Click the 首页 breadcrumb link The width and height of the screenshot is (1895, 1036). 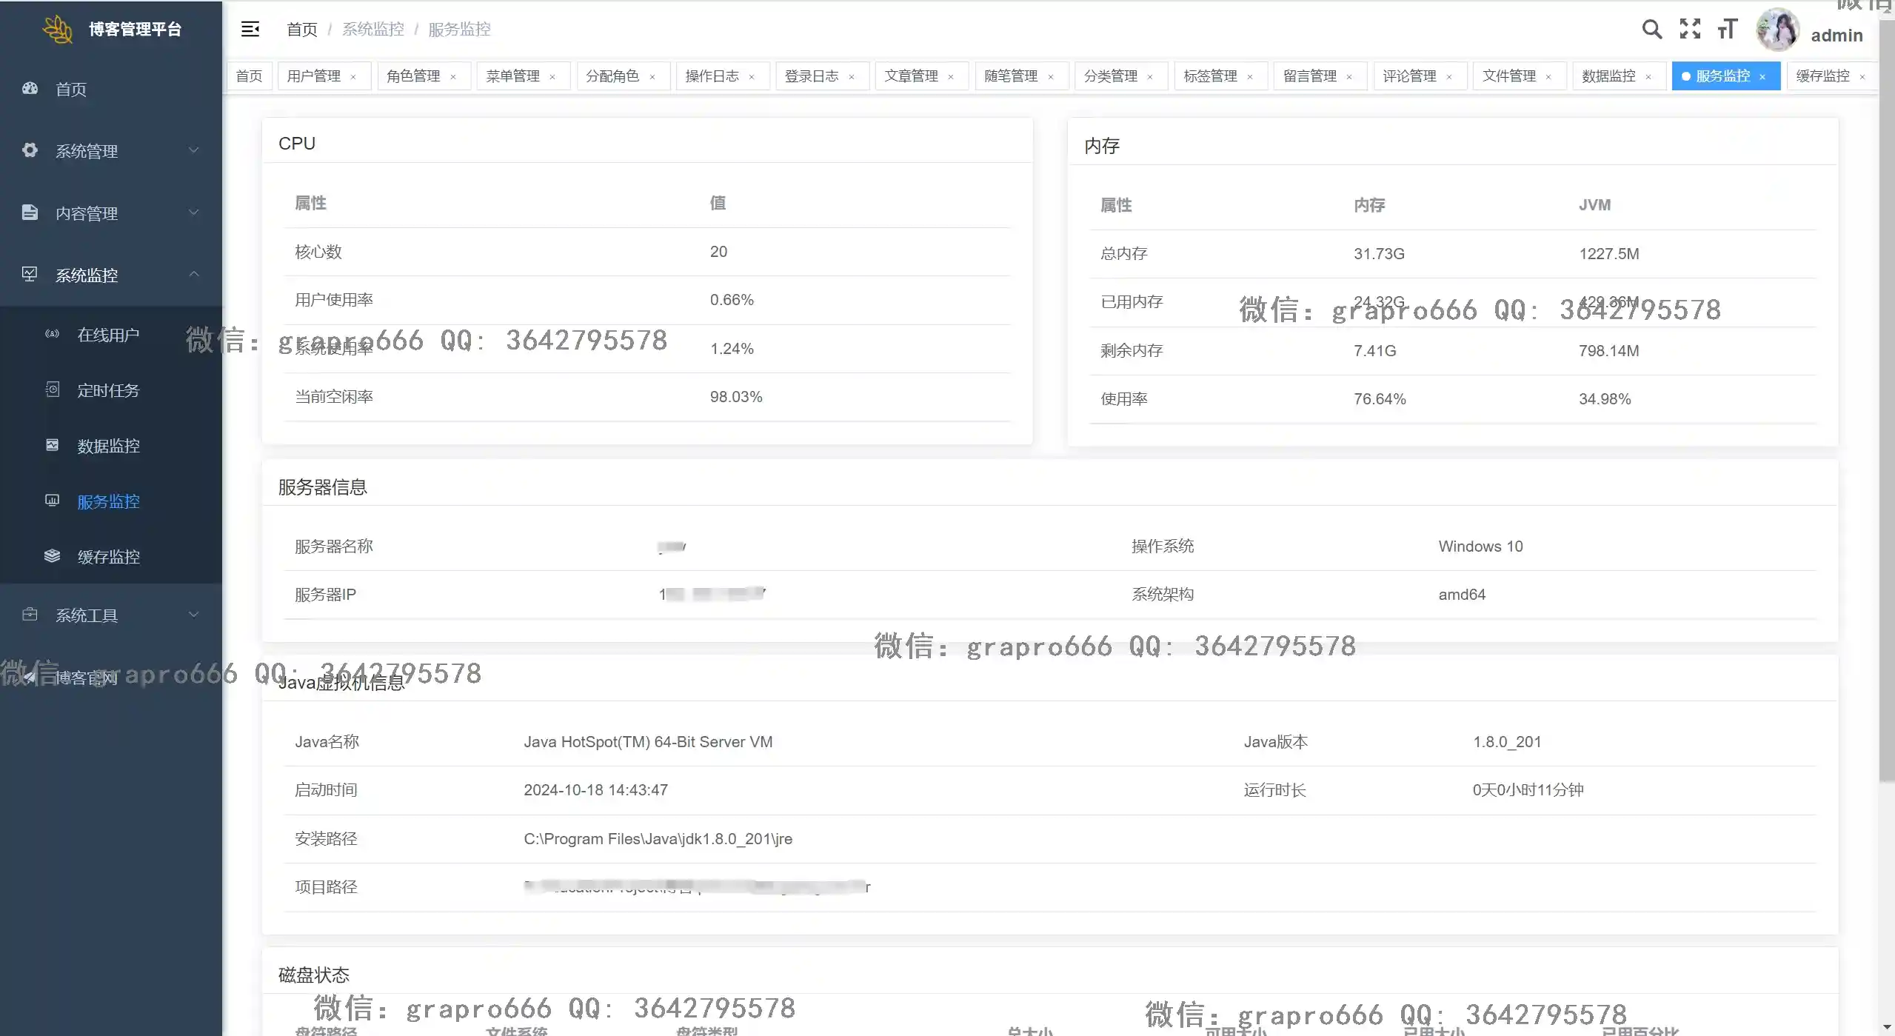[x=301, y=30]
